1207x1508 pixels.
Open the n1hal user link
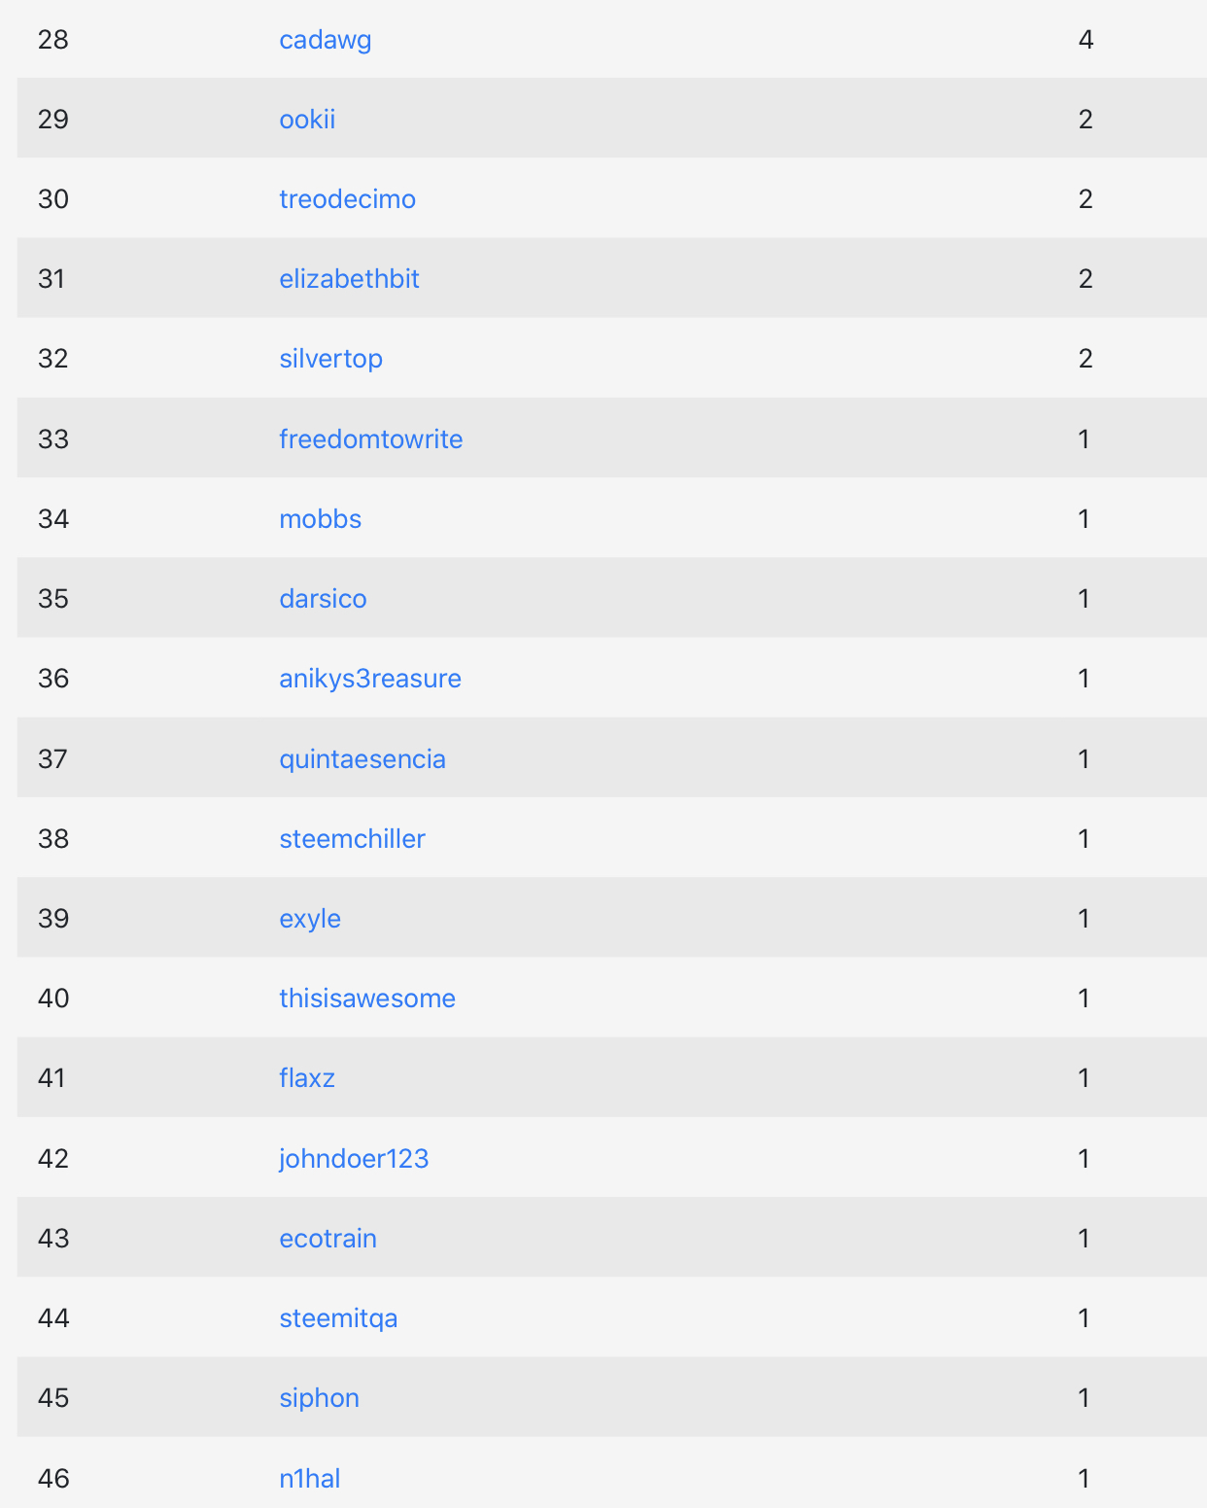[x=309, y=1479]
